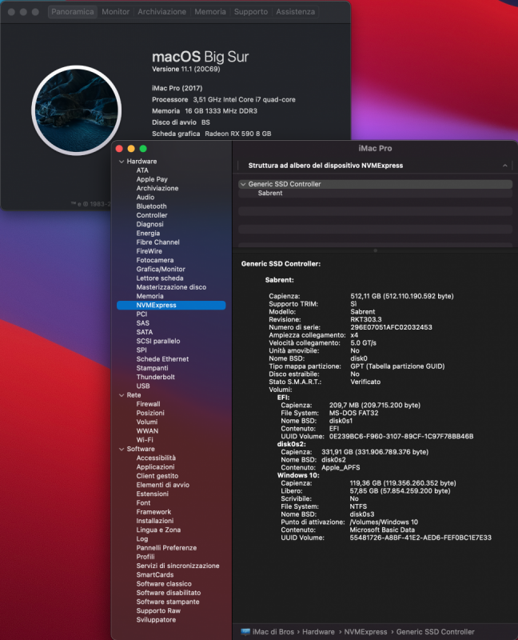Select Fibre Channel entry

(x=157, y=242)
